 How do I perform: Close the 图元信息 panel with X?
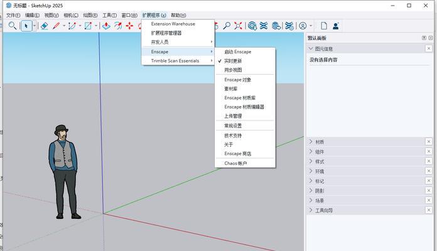click(x=429, y=48)
